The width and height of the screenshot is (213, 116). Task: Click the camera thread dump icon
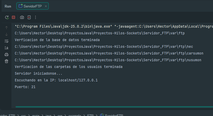coord(22,17)
